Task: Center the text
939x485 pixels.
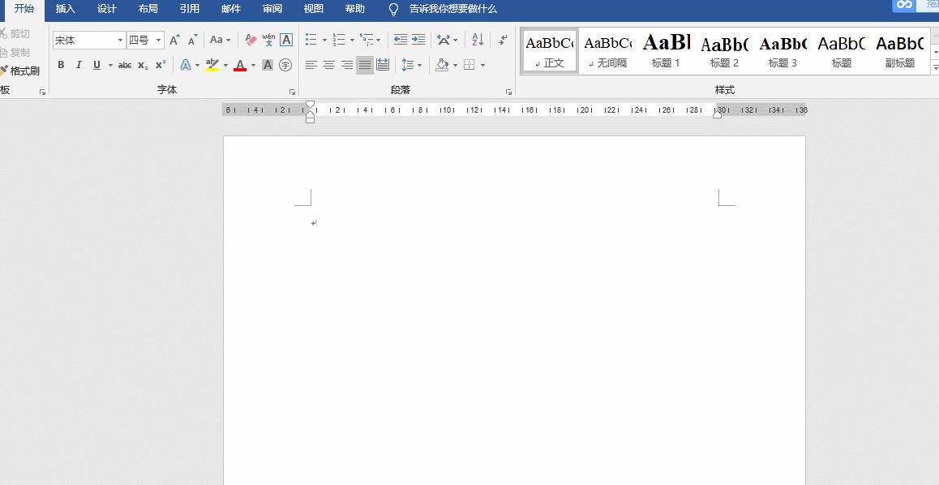Action: [x=328, y=65]
